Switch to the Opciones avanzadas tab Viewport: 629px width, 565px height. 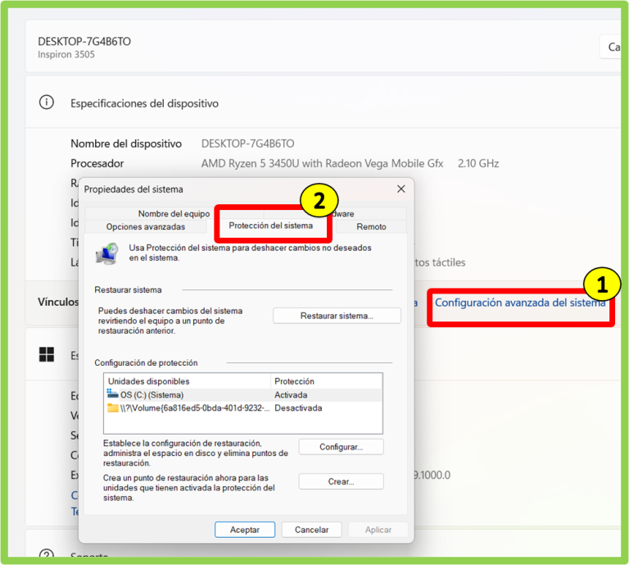pyautogui.click(x=146, y=227)
